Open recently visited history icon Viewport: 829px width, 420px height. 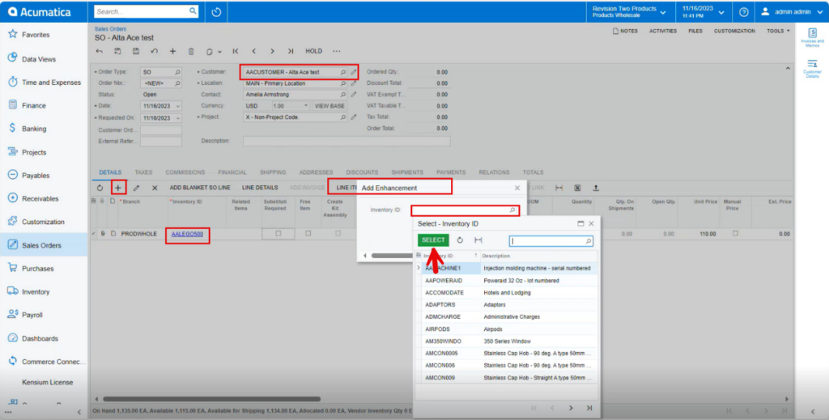coord(216,11)
